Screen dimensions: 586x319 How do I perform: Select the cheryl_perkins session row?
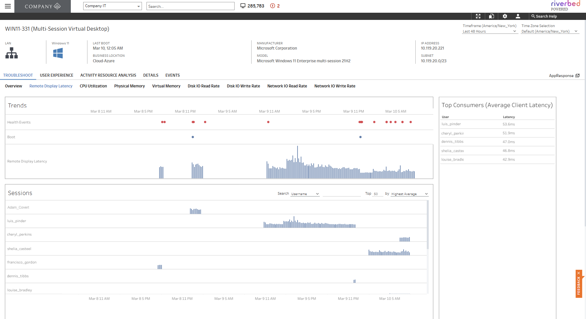[216, 235]
